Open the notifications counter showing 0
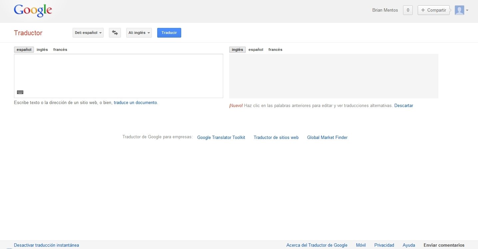 (408, 10)
